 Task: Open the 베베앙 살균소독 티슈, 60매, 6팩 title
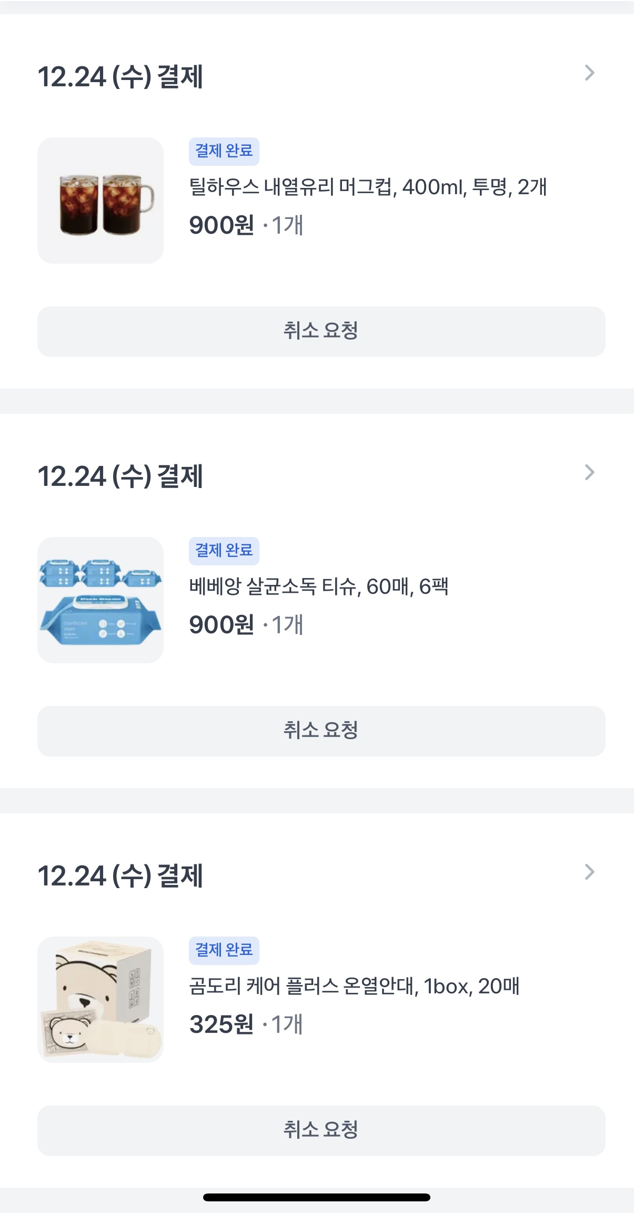[x=319, y=586]
